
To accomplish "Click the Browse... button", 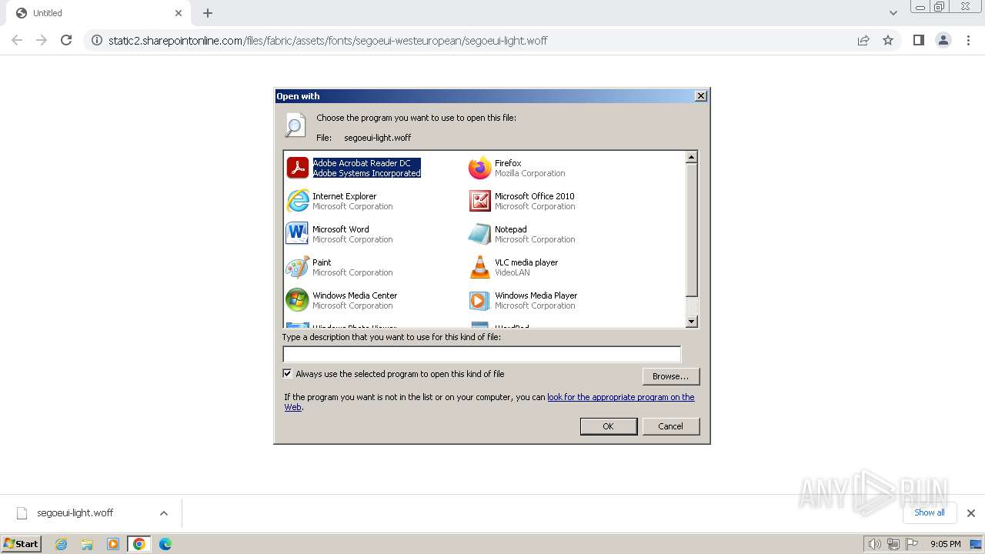I will click(x=670, y=376).
